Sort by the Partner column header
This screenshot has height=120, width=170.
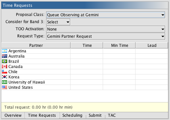[36, 45]
